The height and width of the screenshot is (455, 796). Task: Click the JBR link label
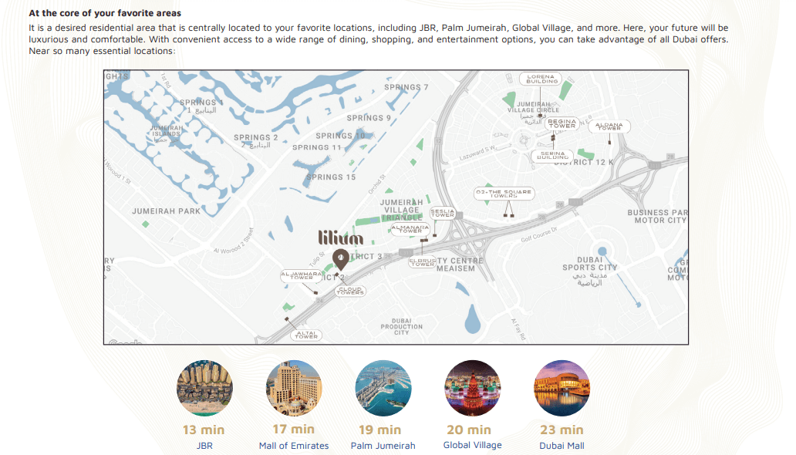click(x=204, y=445)
